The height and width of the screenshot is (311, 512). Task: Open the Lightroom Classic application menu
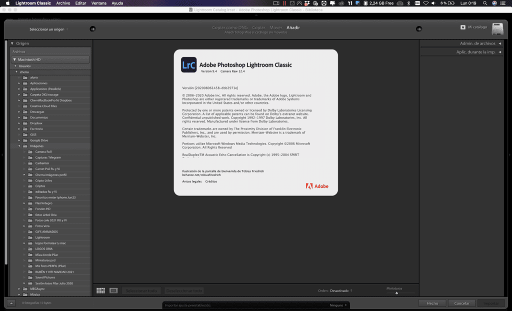click(33, 3)
